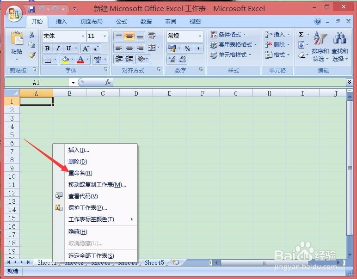
Task: Toggle Underline formatting
Action: pos(68,49)
